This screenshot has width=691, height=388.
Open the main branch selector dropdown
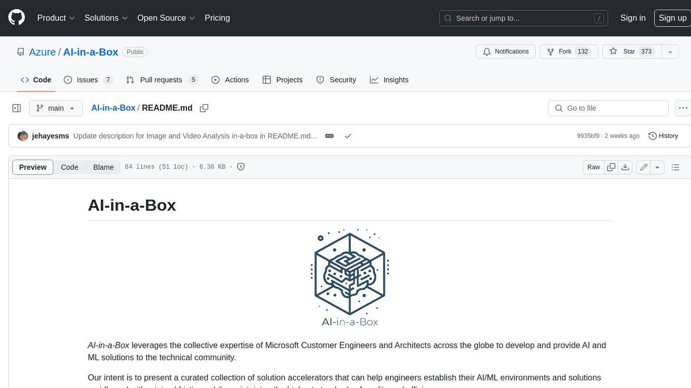coord(56,108)
